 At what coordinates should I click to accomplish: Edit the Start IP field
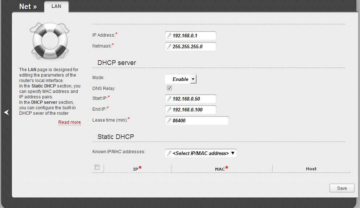(191, 99)
